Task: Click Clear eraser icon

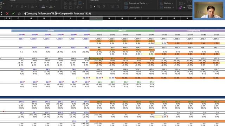Action: (x=181, y=8)
